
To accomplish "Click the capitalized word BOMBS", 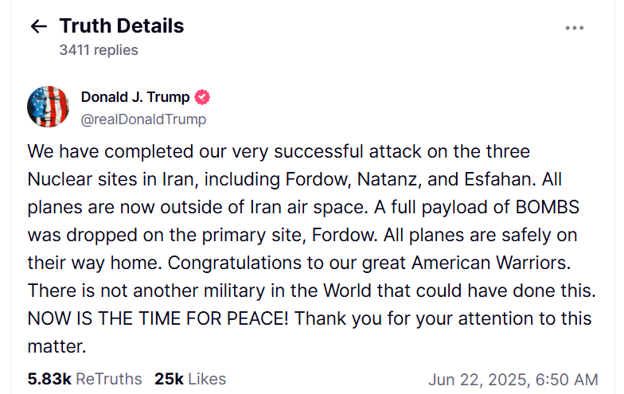I will coord(548,207).
